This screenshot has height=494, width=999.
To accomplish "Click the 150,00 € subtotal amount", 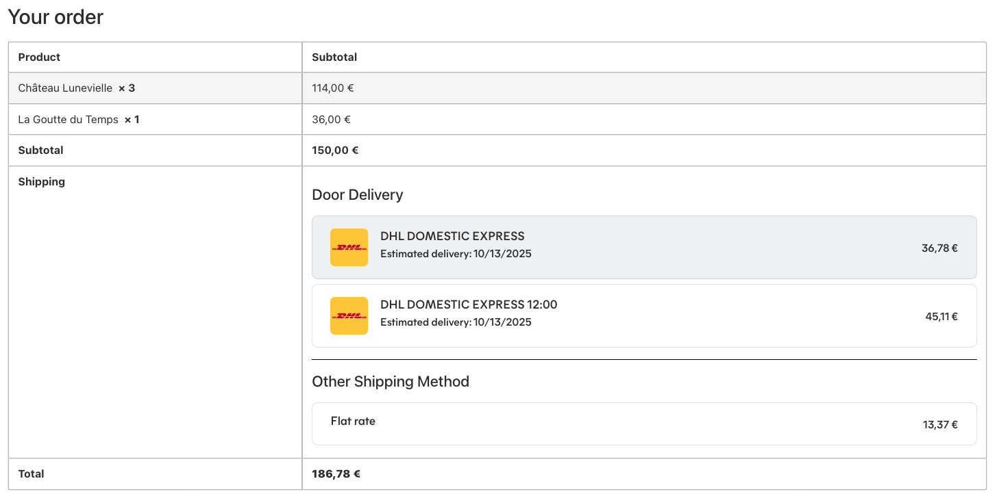I will pos(335,151).
